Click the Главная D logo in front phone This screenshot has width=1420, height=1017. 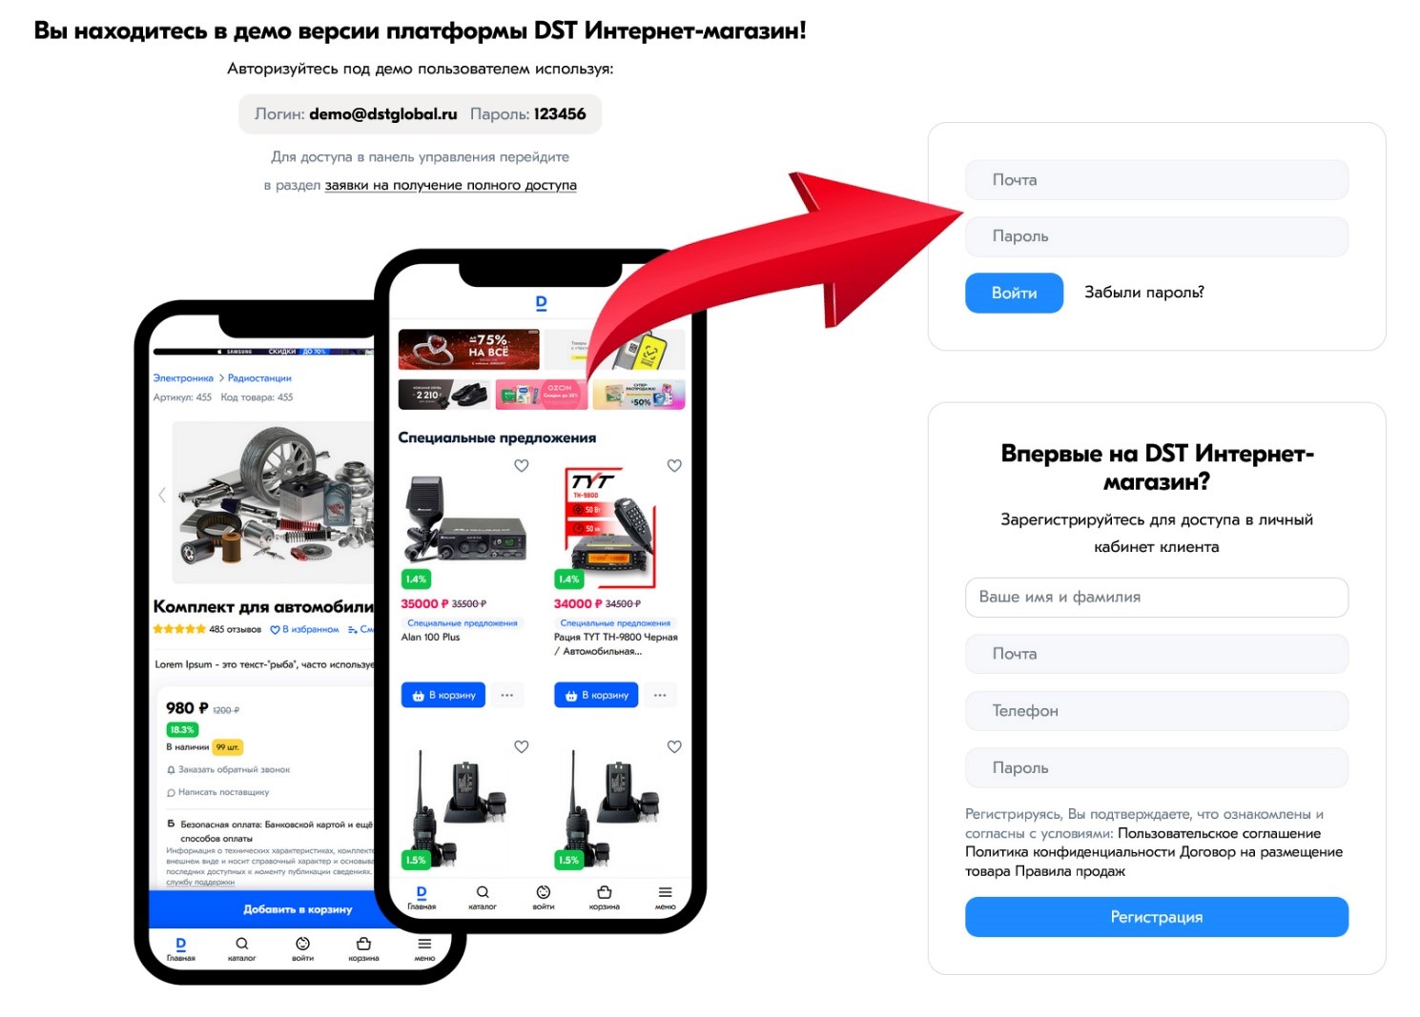point(422,892)
